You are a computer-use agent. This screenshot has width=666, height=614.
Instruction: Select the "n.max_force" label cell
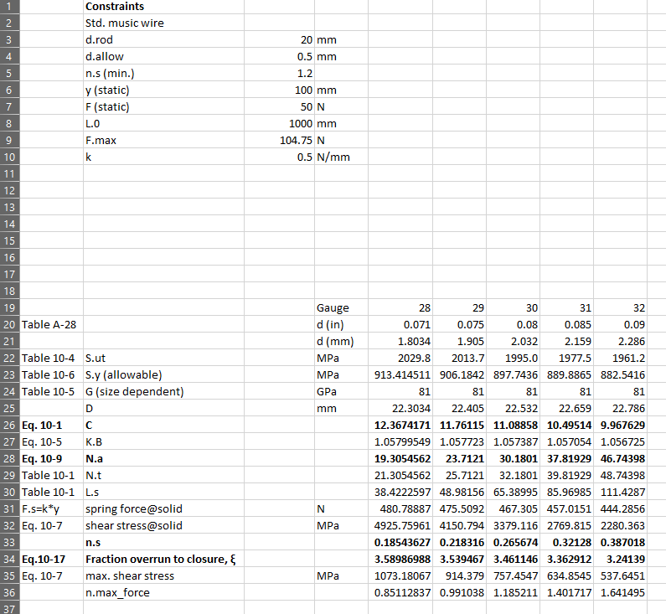pyautogui.click(x=163, y=593)
